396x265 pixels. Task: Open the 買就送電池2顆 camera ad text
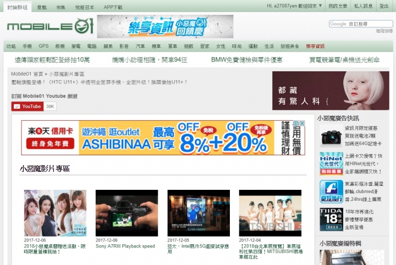pos(363,136)
